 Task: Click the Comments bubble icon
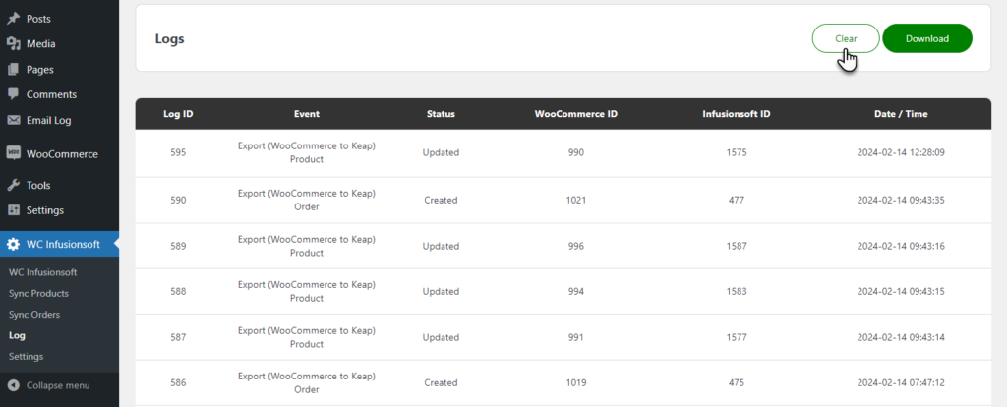click(x=13, y=94)
